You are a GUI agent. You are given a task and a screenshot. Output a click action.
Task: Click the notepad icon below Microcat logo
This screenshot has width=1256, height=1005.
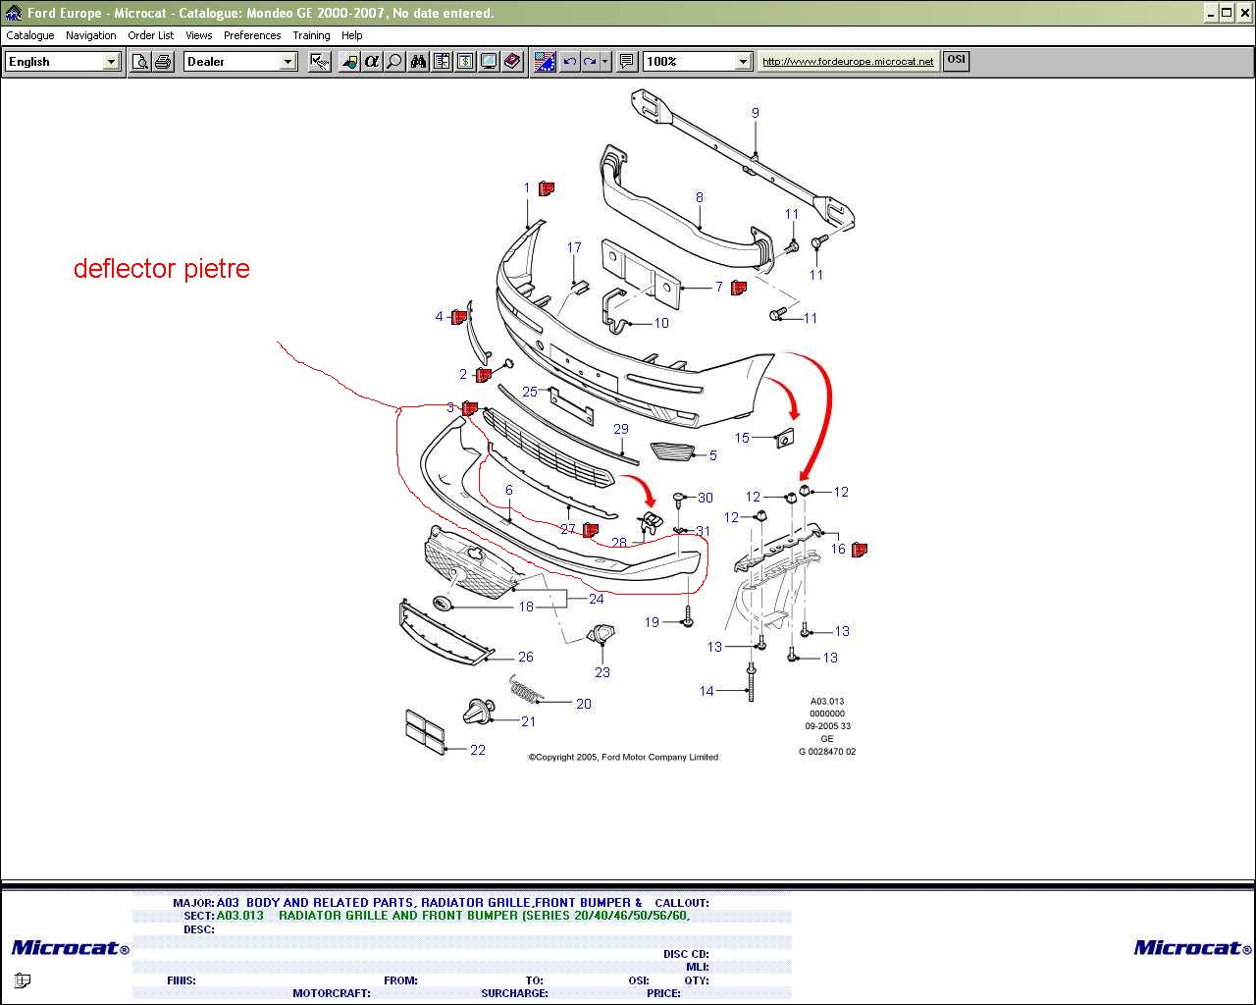click(23, 979)
